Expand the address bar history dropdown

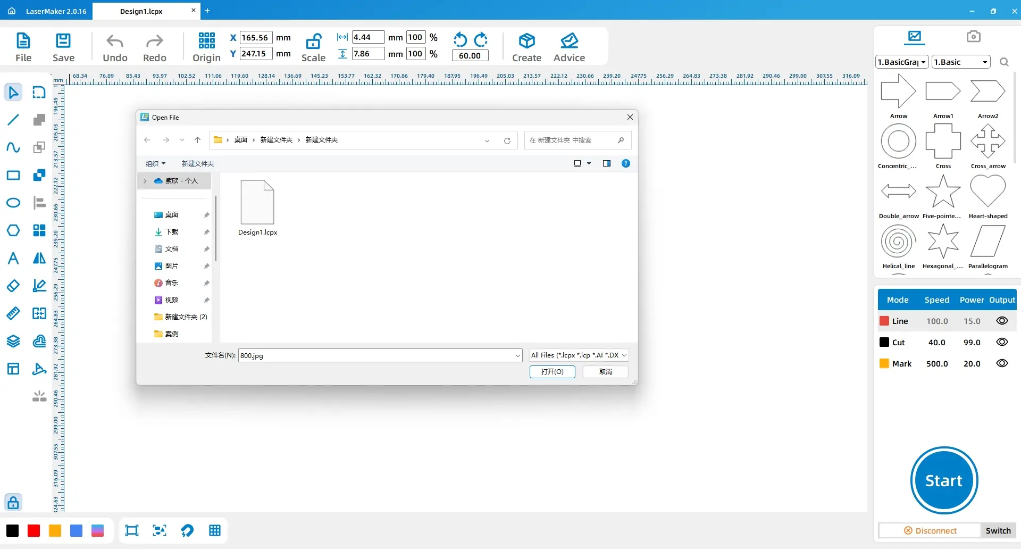tap(487, 140)
